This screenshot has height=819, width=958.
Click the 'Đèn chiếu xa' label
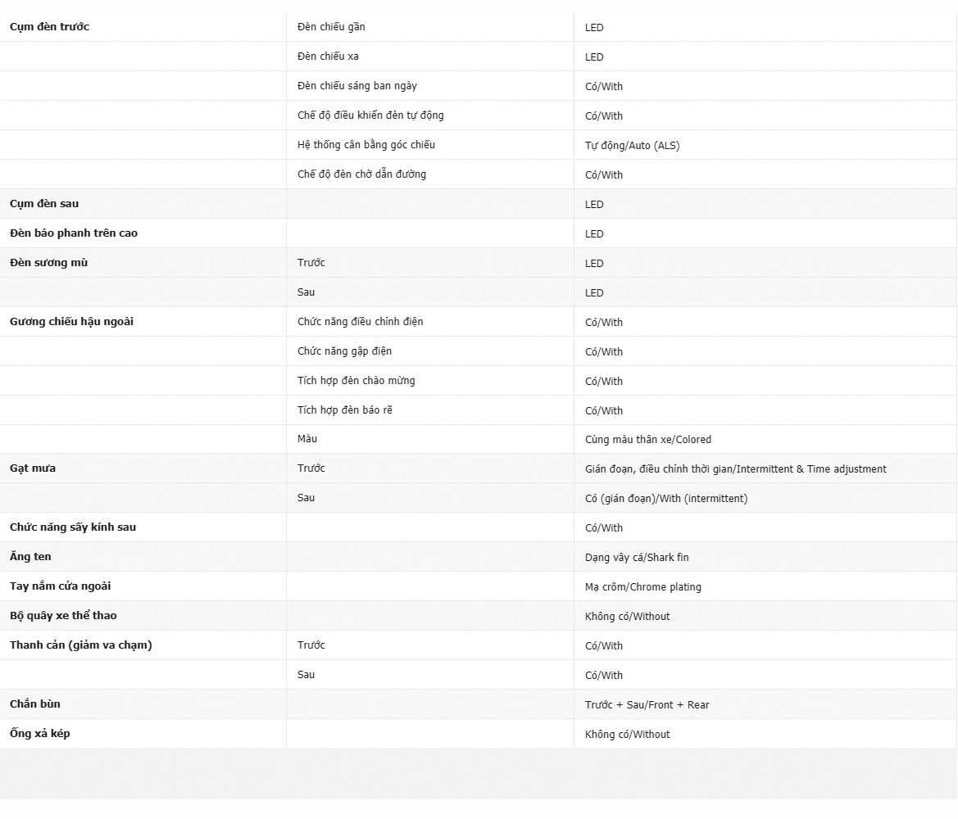[x=328, y=57]
